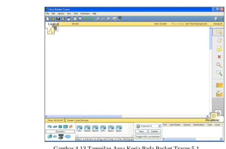Redo with the green right arrow
The width and height of the screenshot is (226, 149).
click(x=91, y=19)
